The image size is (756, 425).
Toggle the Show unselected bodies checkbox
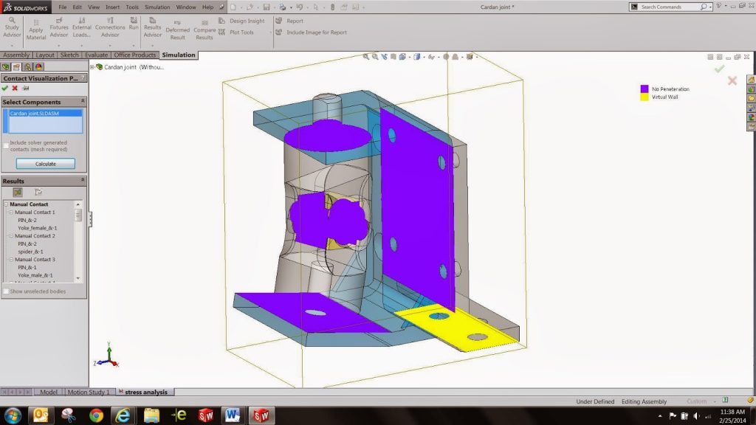coord(6,291)
